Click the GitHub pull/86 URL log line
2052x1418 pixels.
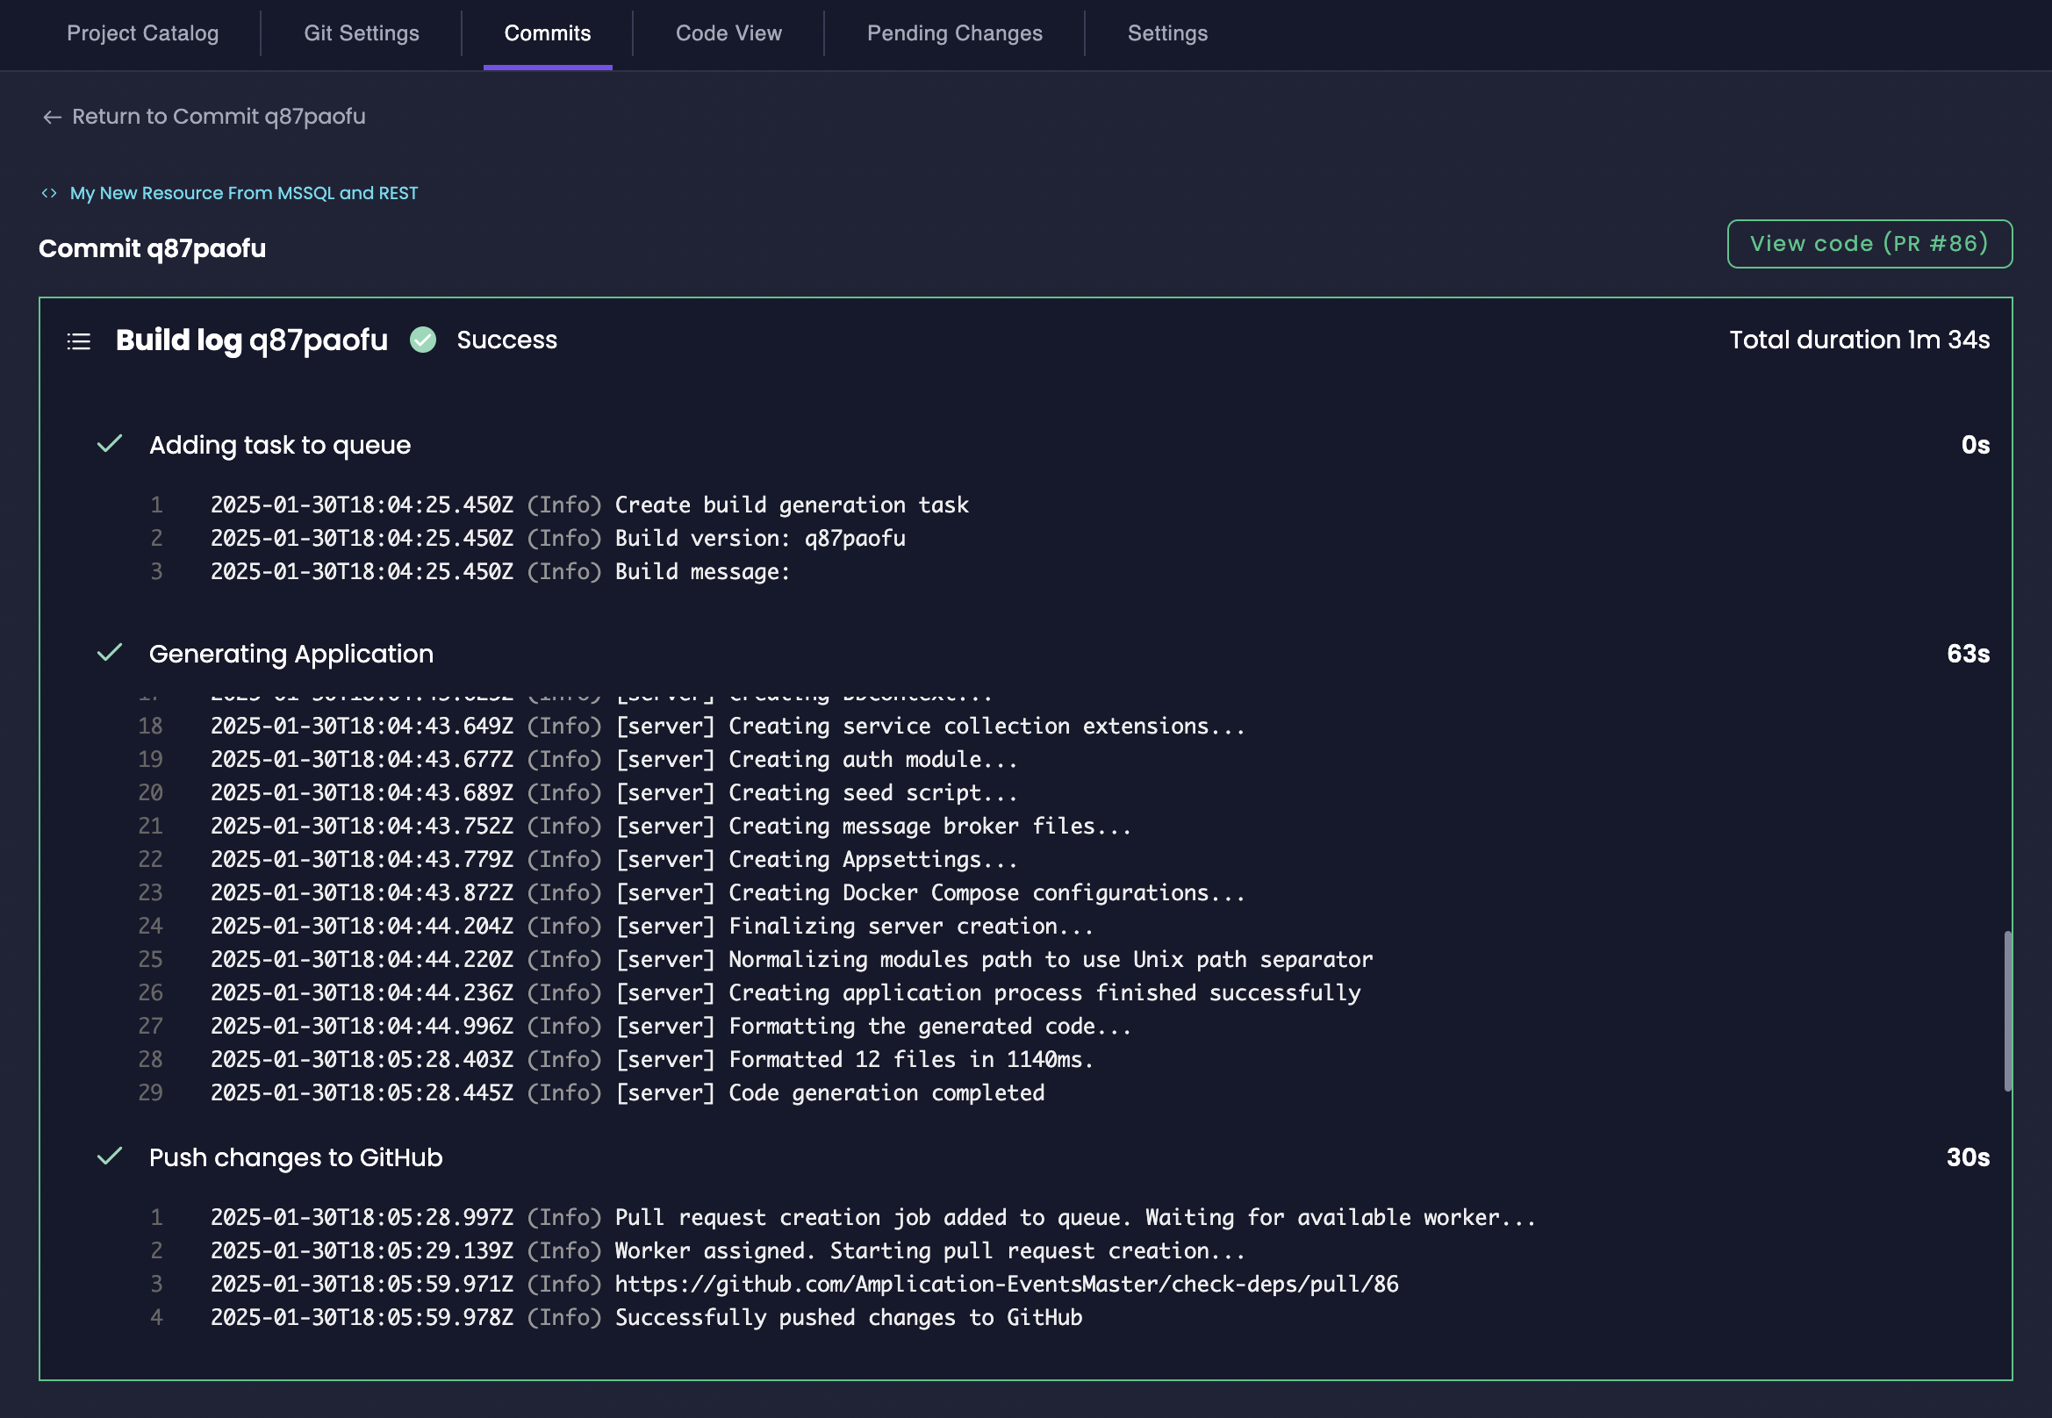(x=1006, y=1284)
